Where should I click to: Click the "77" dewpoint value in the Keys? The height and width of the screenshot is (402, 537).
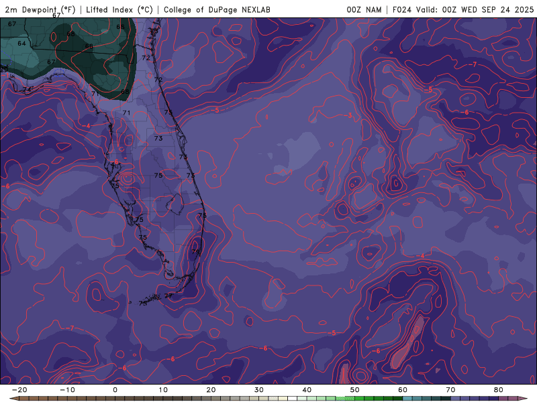(x=168, y=295)
